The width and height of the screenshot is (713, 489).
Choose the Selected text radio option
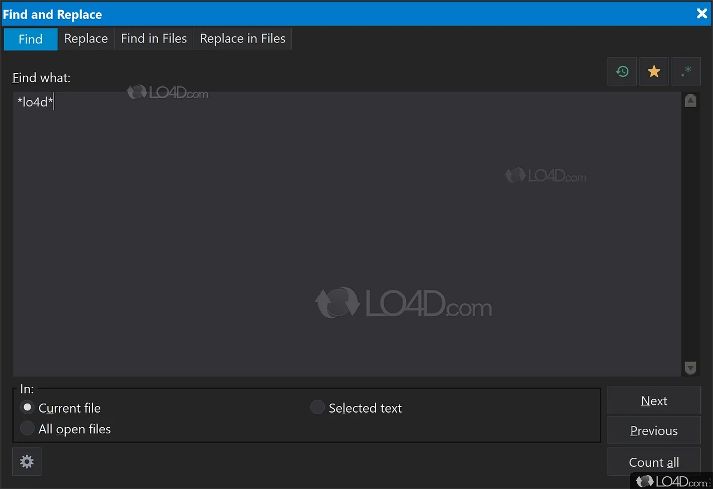coord(318,408)
